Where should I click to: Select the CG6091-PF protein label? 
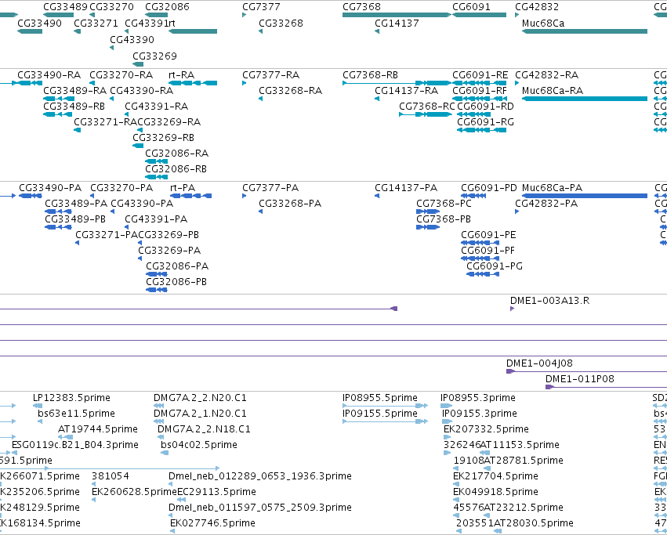click(x=488, y=250)
